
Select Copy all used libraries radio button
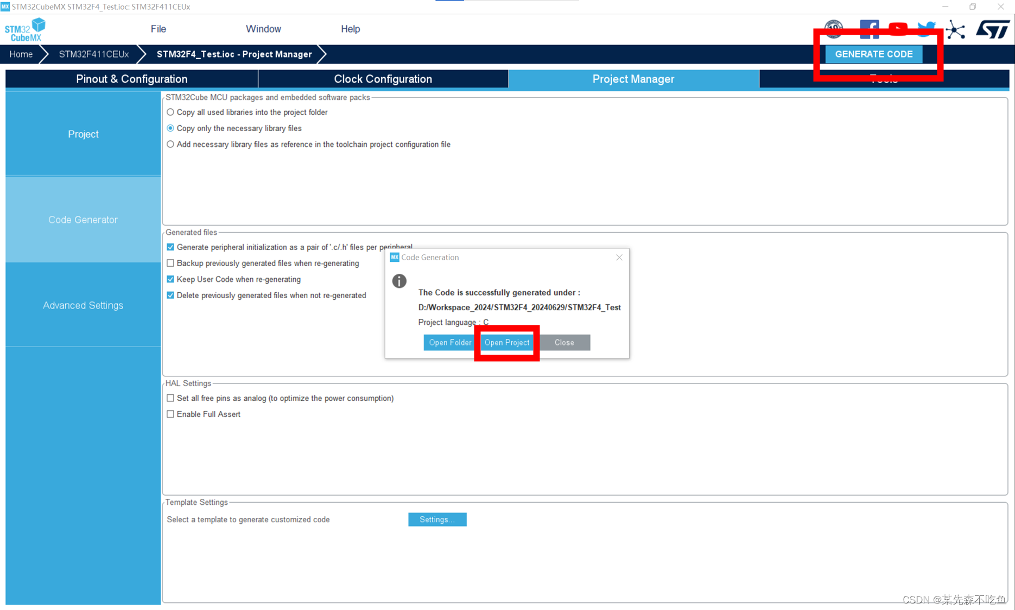coord(170,112)
